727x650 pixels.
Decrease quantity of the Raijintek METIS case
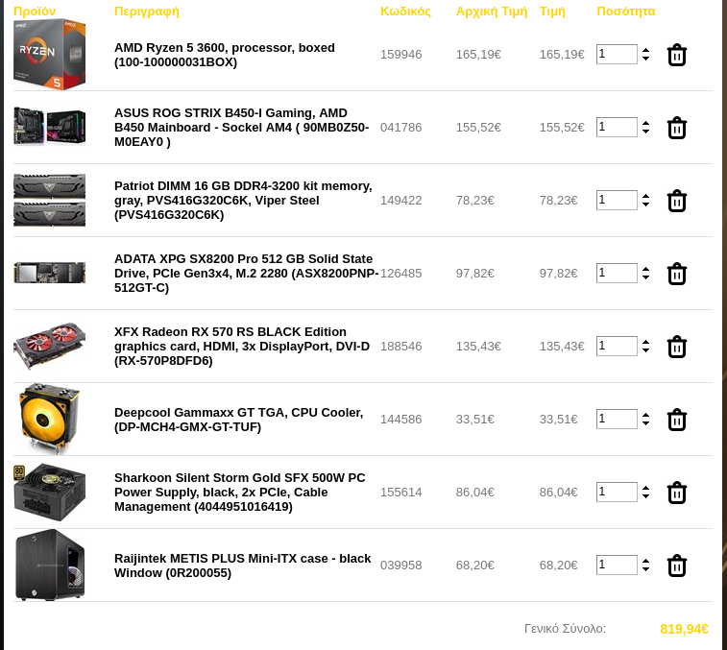tap(646, 569)
